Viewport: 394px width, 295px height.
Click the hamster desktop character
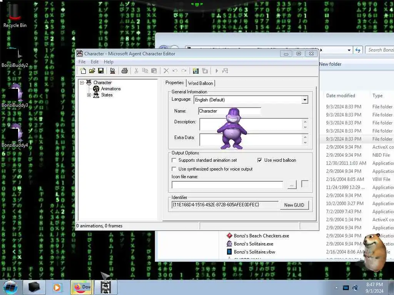pos(374,252)
